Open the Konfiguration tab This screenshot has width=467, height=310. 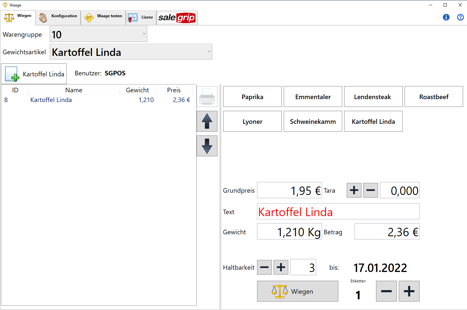(58, 18)
